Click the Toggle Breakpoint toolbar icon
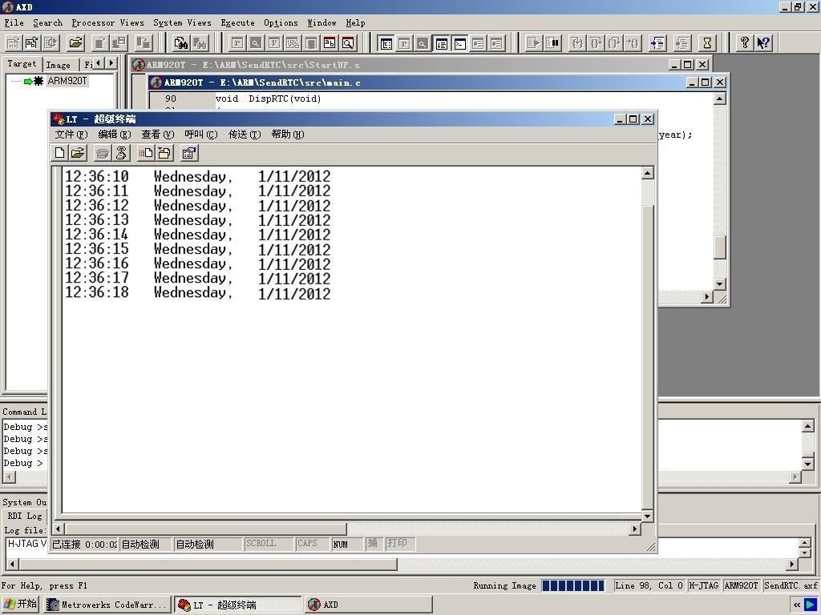The height and width of the screenshot is (615, 821). [x=682, y=42]
